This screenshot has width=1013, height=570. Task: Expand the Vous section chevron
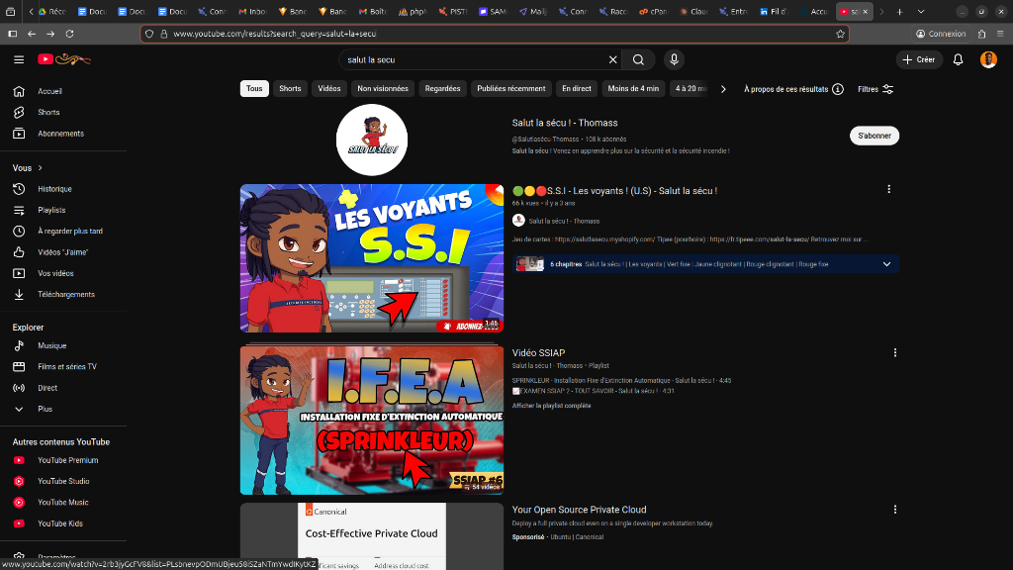click(40, 168)
